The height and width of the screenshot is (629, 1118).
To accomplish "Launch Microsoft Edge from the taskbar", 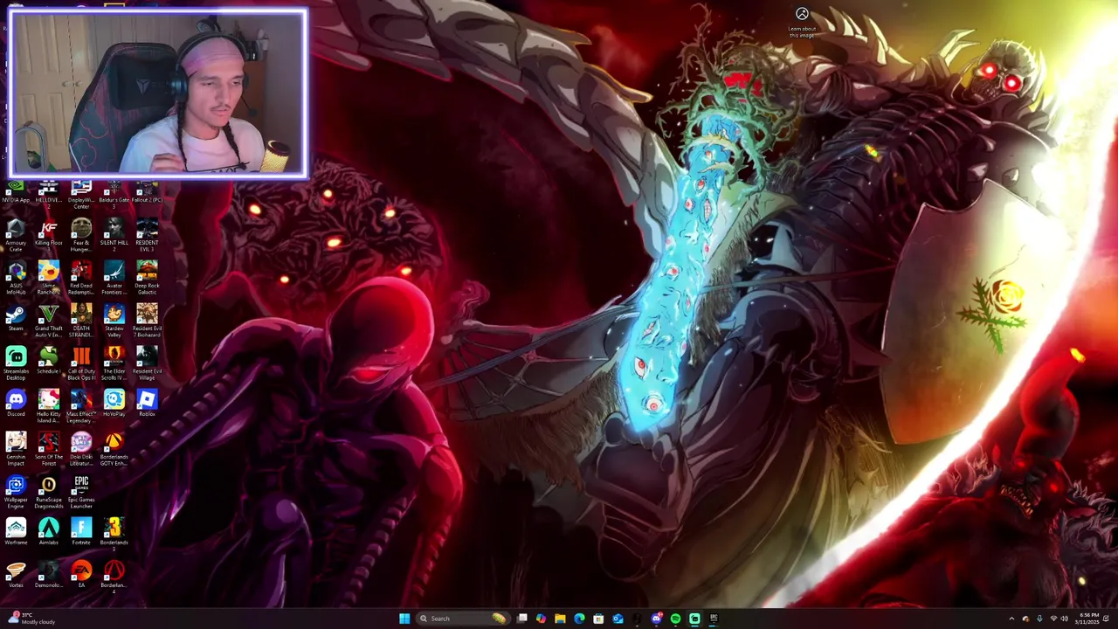I will tap(579, 619).
